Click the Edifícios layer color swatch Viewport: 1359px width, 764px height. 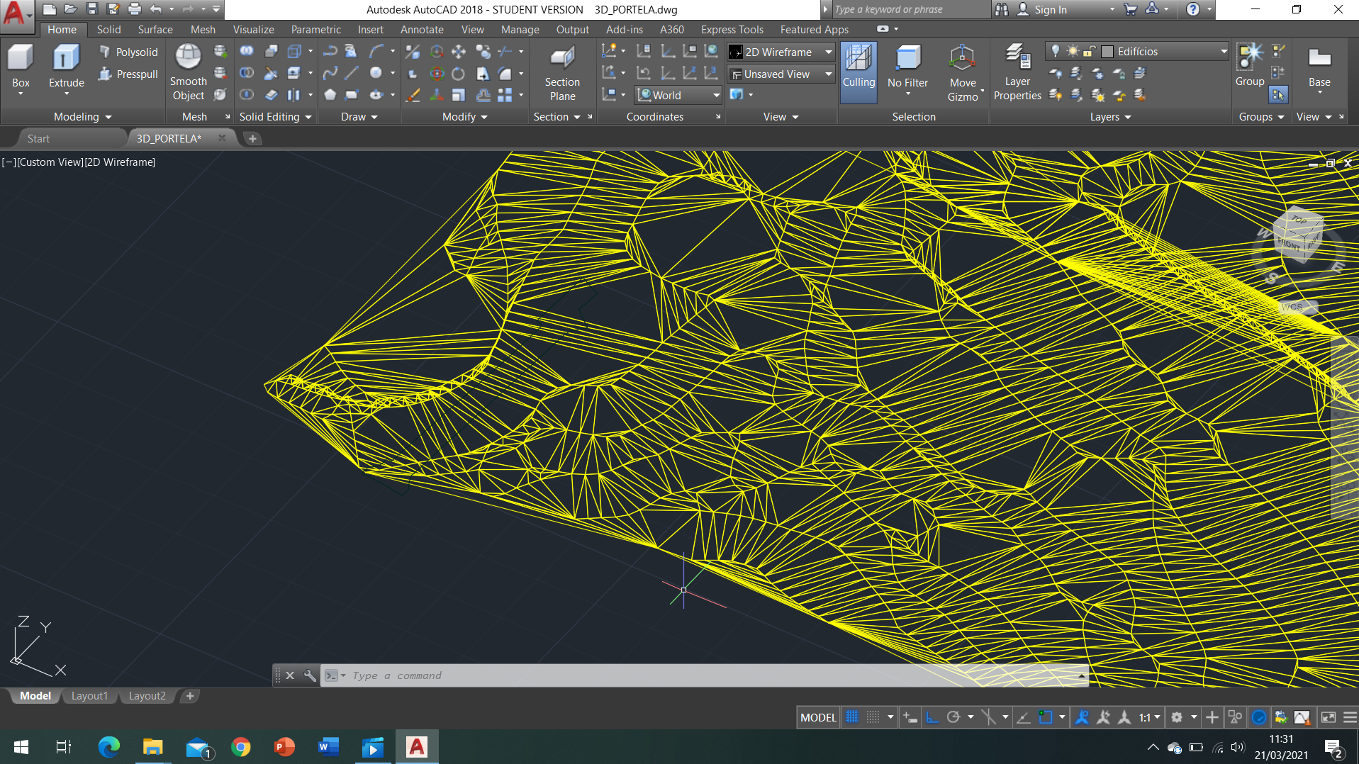pyautogui.click(x=1107, y=51)
